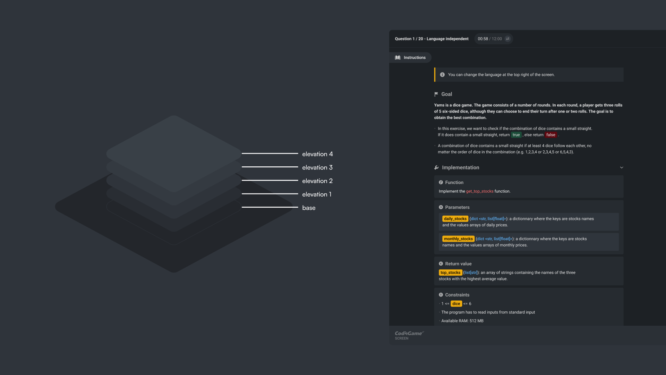The width and height of the screenshot is (666, 375).
Task: Click the info icon in language notice
Action: [x=442, y=75]
